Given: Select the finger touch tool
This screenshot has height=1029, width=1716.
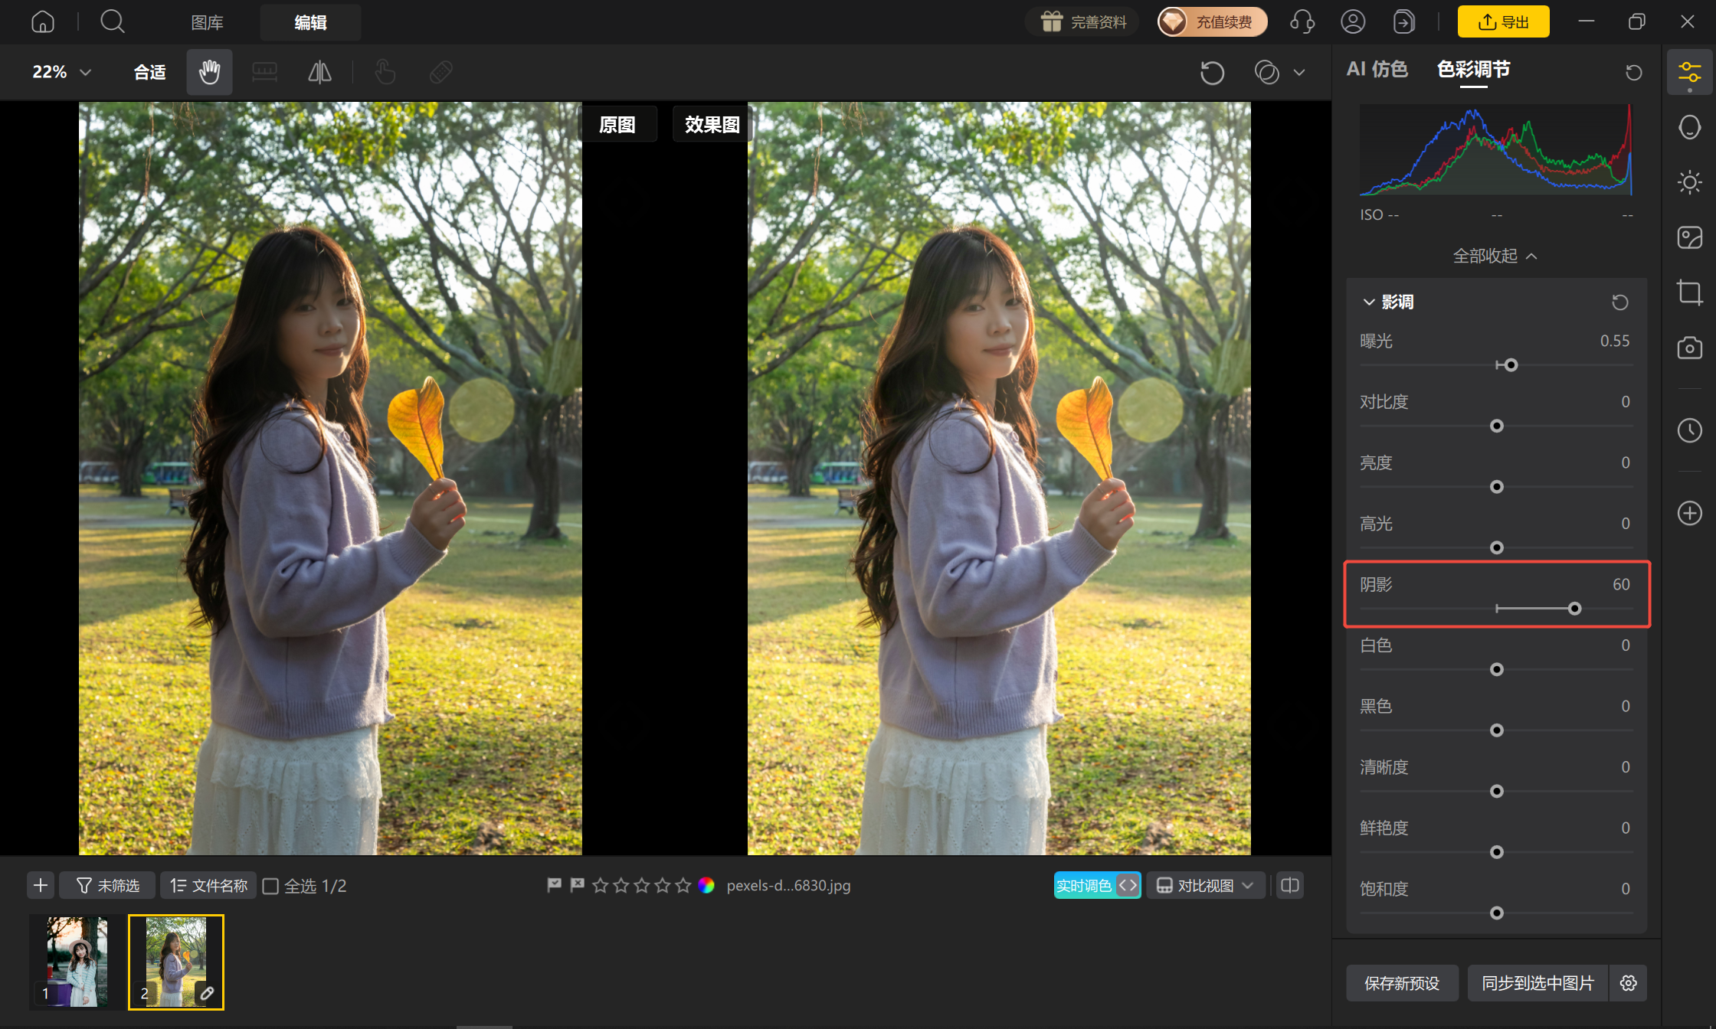Looking at the screenshot, I should coord(385,72).
